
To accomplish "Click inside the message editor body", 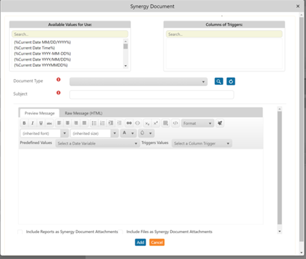I will [x=141, y=186].
